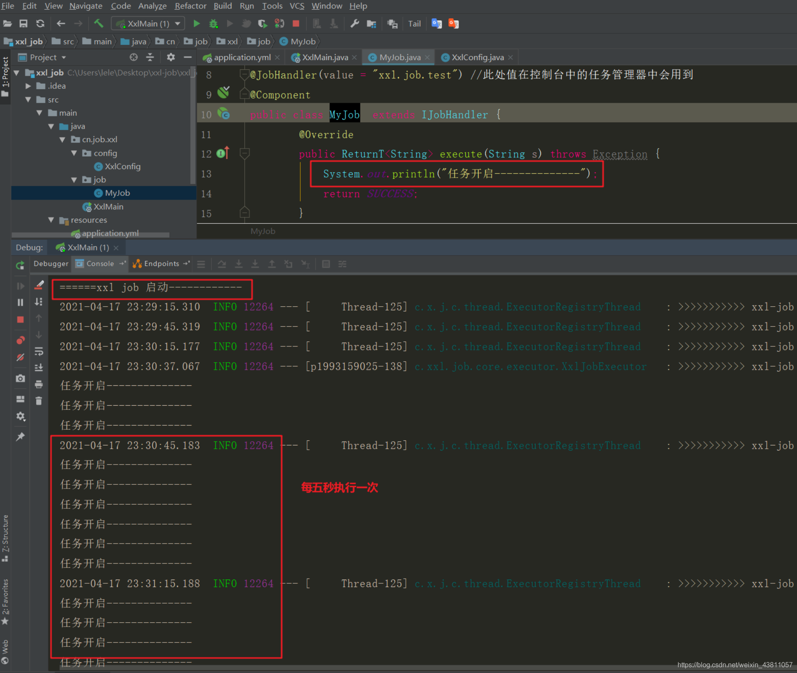This screenshot has width=797, height=673.
Task: Collapse the xxl_job root project node
Action: [17, 73]
